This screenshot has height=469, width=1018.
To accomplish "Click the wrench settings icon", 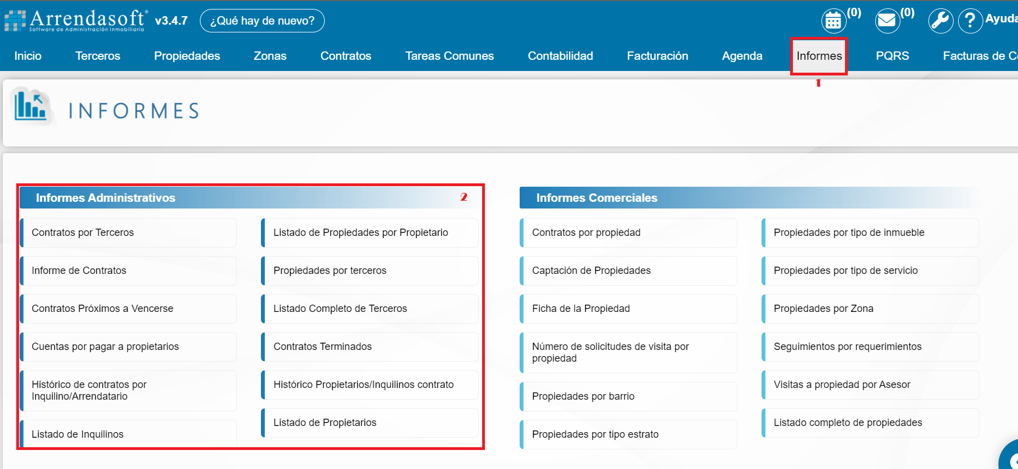I will pos(940,21).
